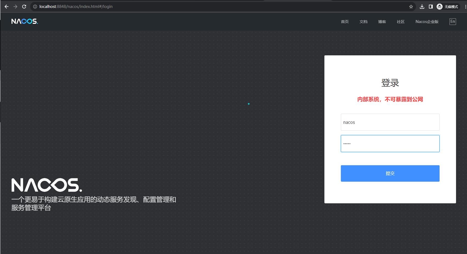Open 文档 in top navigation

[x=363, y=22]
